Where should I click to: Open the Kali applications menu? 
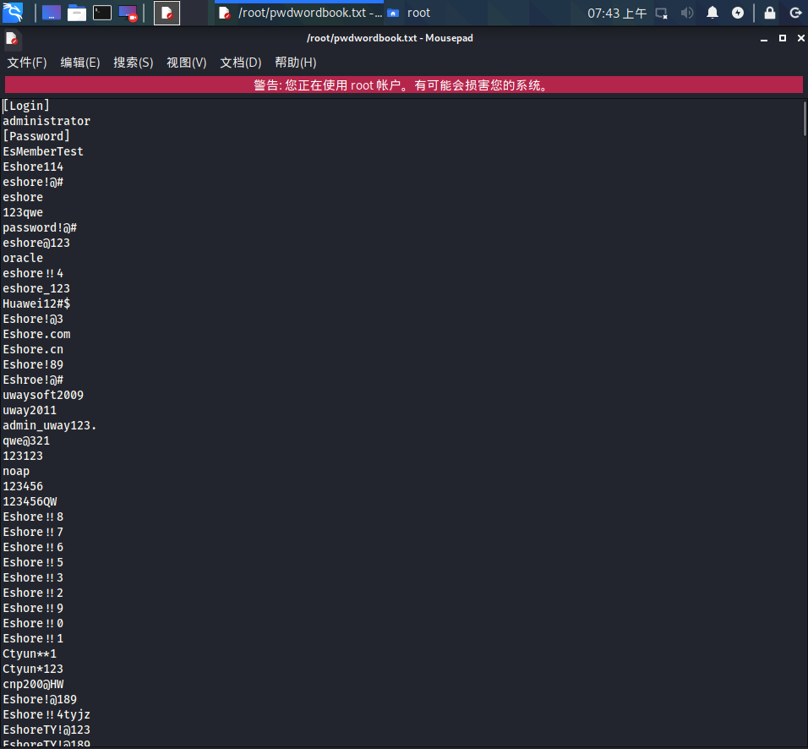tap(12, 13)
